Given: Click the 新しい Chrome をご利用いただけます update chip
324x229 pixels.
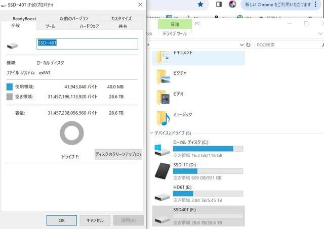Looking at the screenshot, I should [278, 5].
